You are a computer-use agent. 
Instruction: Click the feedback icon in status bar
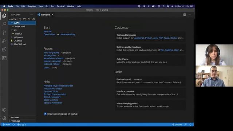pos(185,124)
